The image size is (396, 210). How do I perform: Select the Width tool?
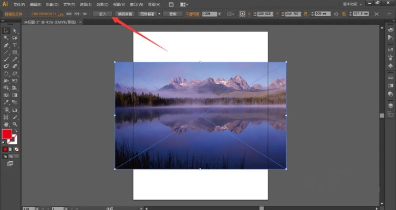(6, 81)
